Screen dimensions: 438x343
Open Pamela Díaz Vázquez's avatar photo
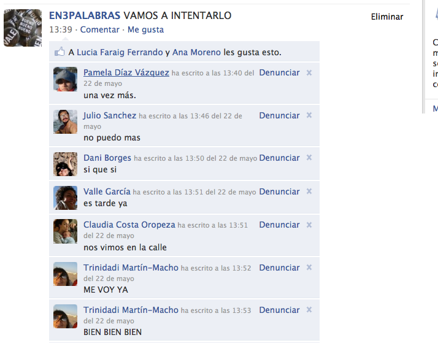[x=66, y=79]
